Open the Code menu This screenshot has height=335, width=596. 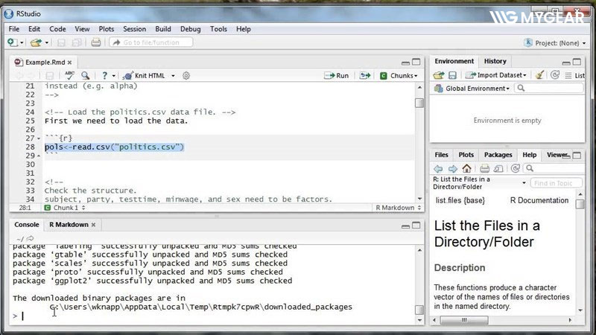pyautogui.click(x=57, y=29)
